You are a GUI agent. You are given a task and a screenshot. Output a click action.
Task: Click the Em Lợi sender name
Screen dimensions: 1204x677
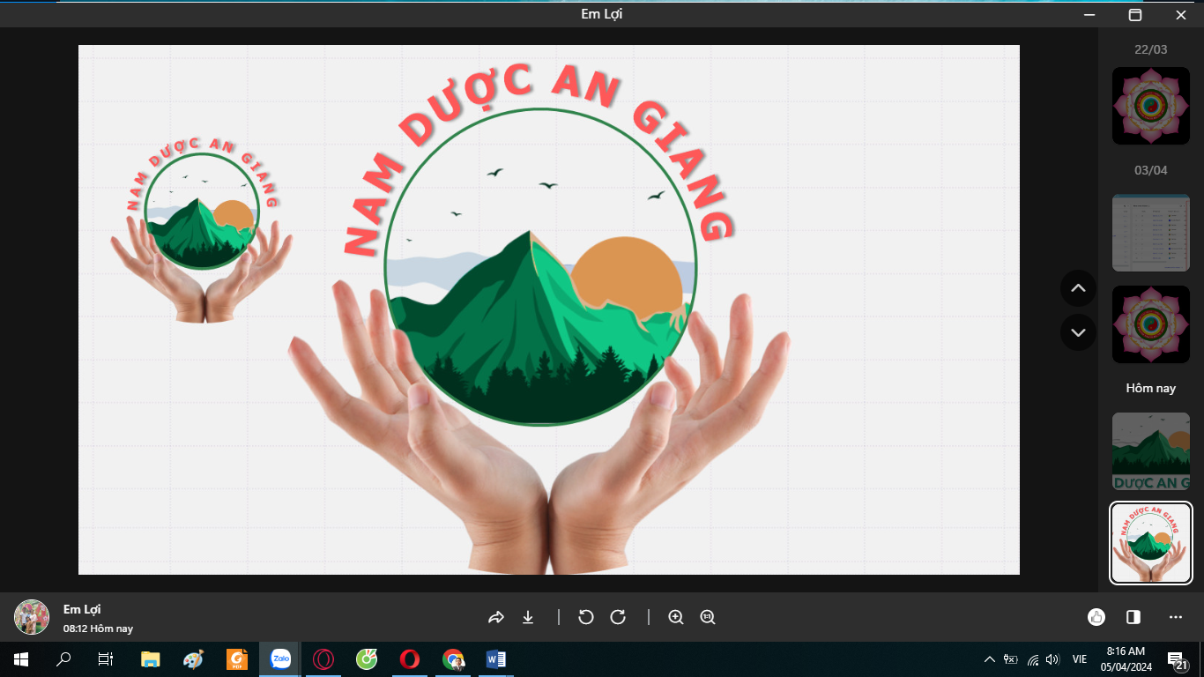coord(82,609)
